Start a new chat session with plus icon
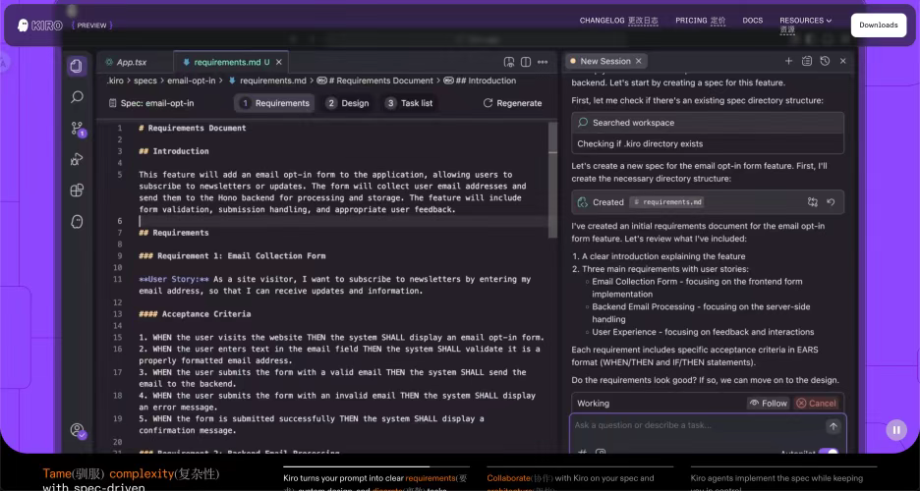Viewport: 920px width, 491px height. tap(788, 61)
